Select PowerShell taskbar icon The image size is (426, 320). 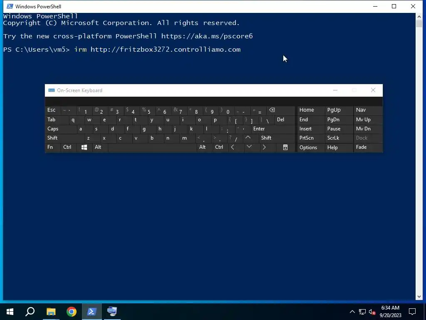[x=92, y=312]
